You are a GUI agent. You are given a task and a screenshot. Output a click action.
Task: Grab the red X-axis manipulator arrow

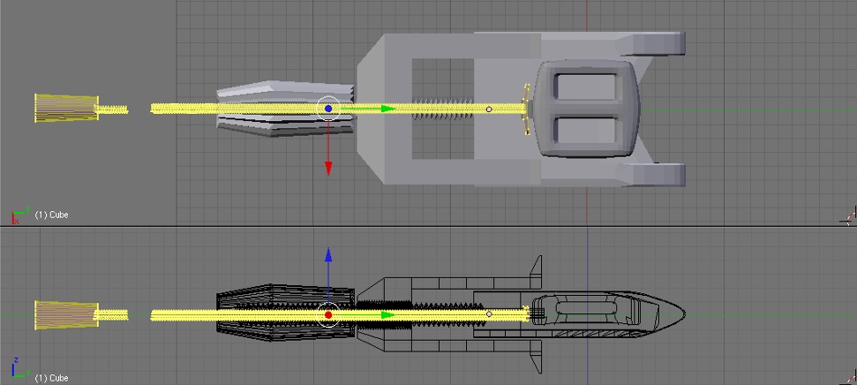click(x=328, y=169)
